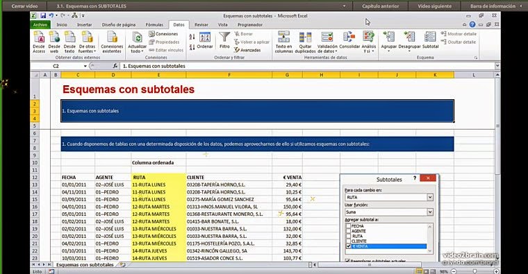Select column G header

pos(287,75)
